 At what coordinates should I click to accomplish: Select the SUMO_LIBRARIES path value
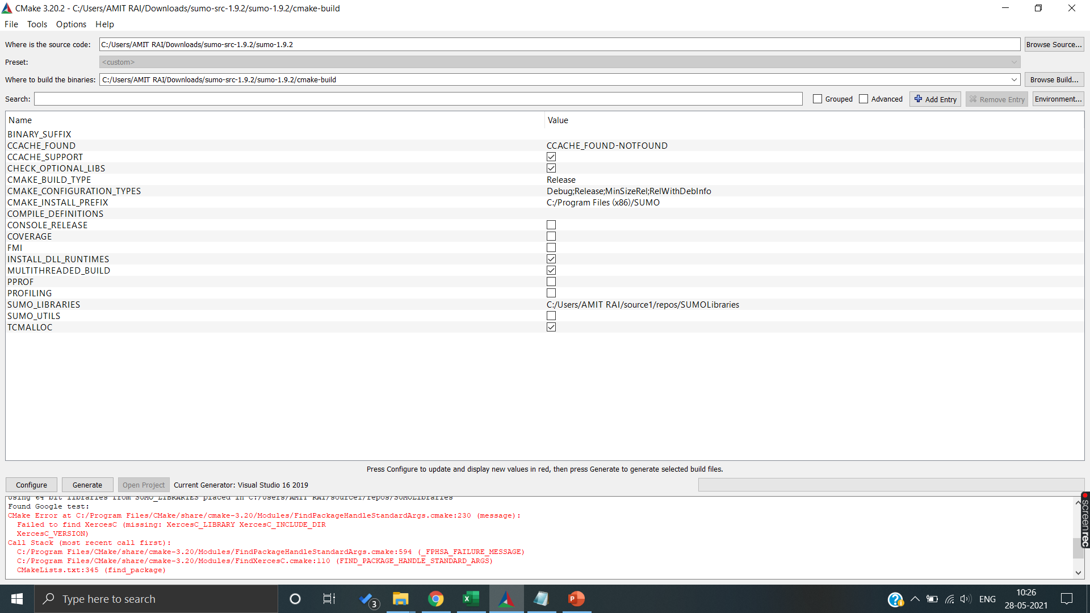tap(643, 305)
